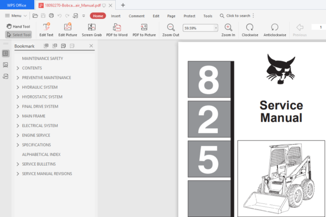The image size is (326, 217).
Task: Click the Zoom In button
Action: click(x=228, y=30)
